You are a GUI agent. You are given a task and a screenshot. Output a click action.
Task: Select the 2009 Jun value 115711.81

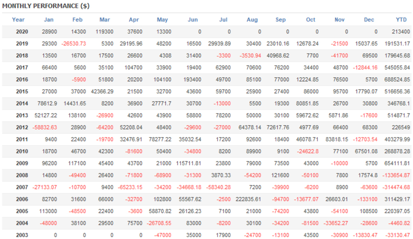click(x=189, y=163)
